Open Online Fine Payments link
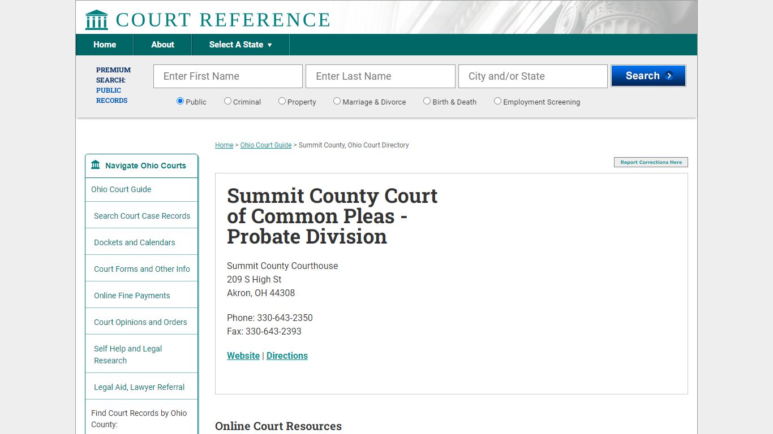773x434 pixels. click(132, 296)
